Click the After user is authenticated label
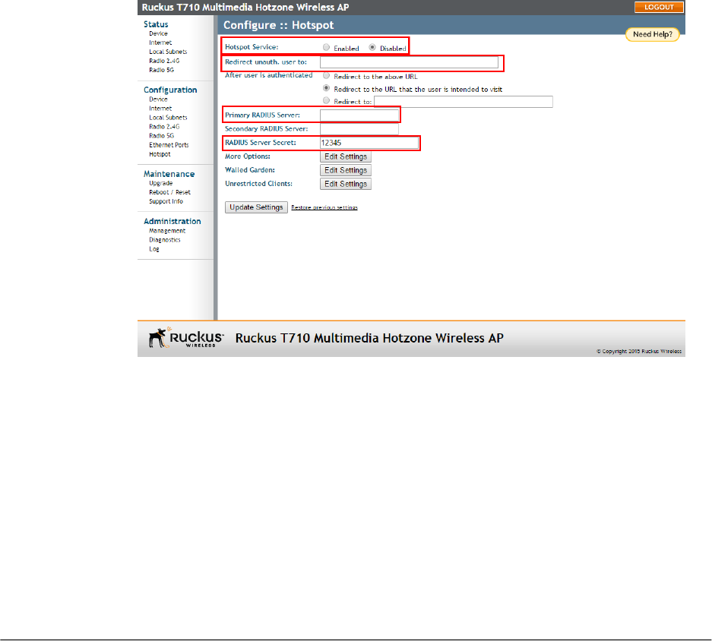 click(269, 75)
